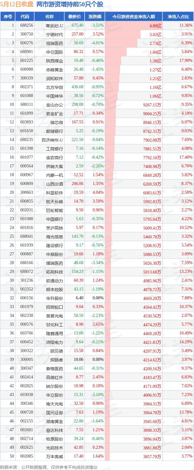The width and height of the screenshot is (194, 470).
Task: Select stock name 宁德时代
Action: (x=54, y=34)
